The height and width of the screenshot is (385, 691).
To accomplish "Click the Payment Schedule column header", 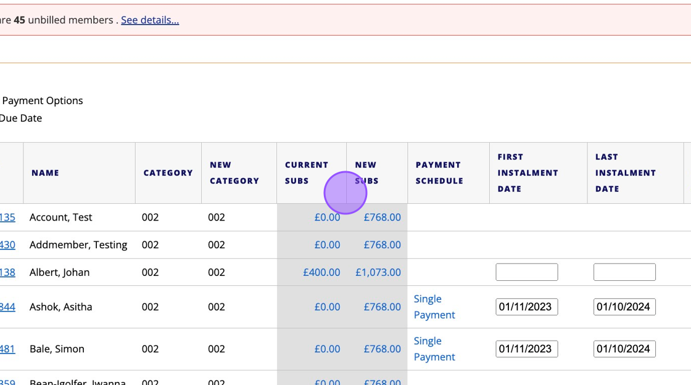I will pos(439,173).
